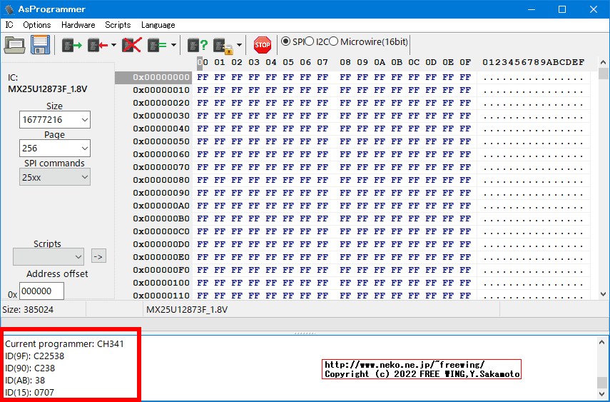
Task: Click the Read IC toolbar icon
Action: (x=72, y=45)
